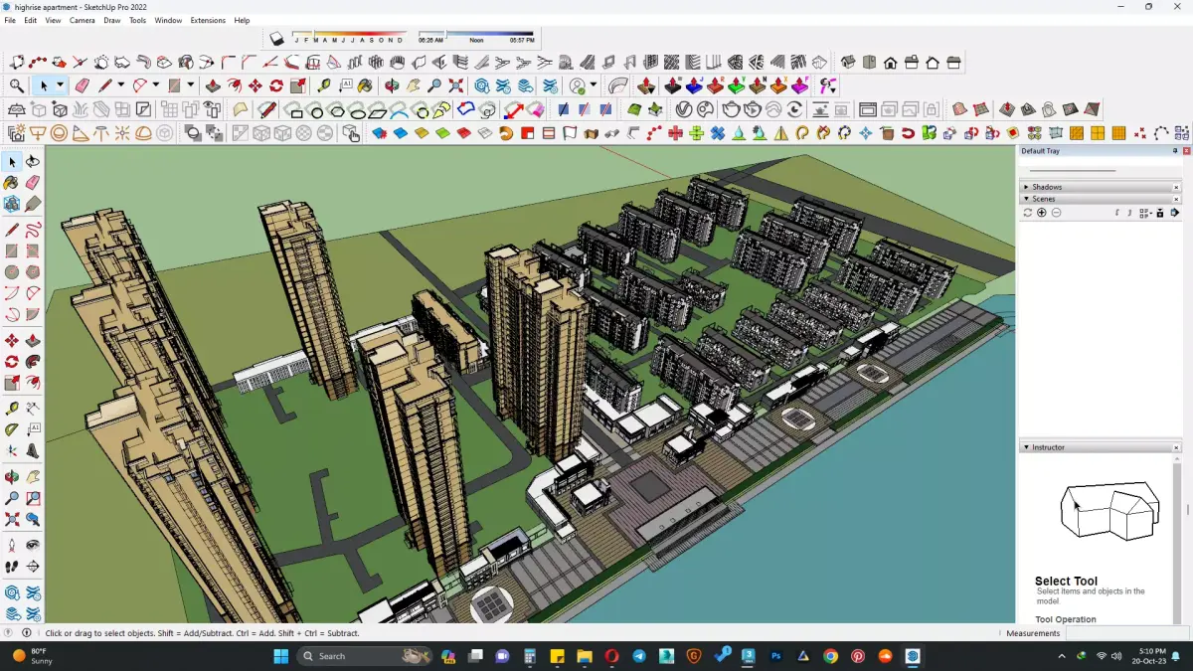Switch to Iso view in Views toolbar
The width and height of the screenshot is (1193, 671).
pos(848,63)
